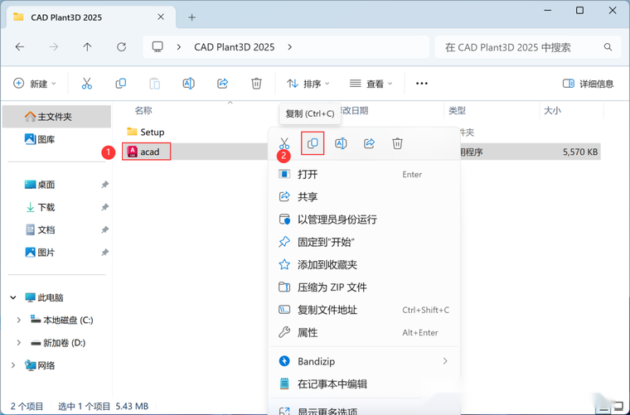Click the search box for CAD Plant3D 2025

(528, 47)
